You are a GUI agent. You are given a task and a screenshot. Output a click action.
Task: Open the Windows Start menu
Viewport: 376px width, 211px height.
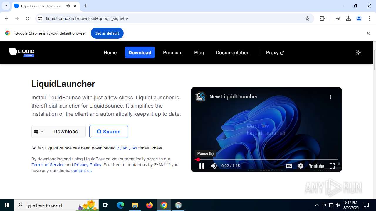point(7,205)
